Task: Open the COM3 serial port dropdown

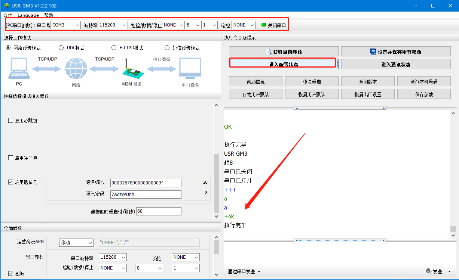Action: [65, 25]
